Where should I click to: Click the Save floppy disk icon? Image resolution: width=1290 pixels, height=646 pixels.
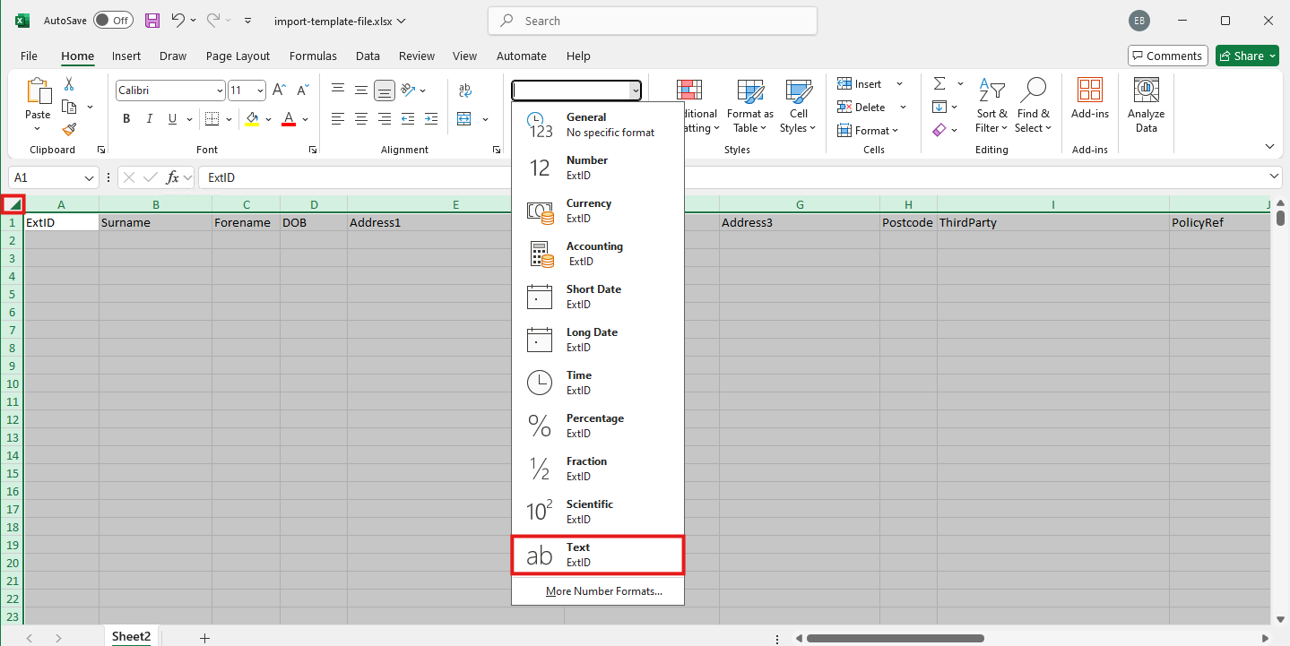coord(152,21)
